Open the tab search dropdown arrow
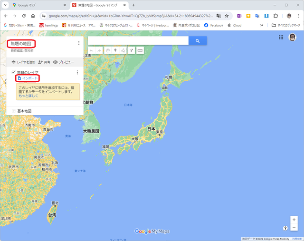The height and width of the screenshot is (241, 304). point(5,5)
